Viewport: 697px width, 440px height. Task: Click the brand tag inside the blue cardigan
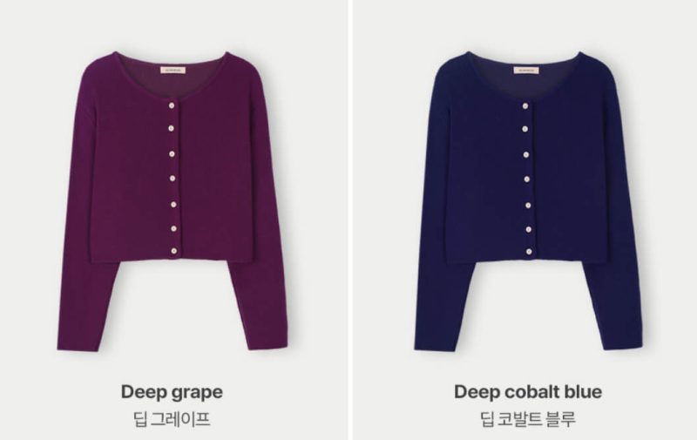click(x=527, y=71)
